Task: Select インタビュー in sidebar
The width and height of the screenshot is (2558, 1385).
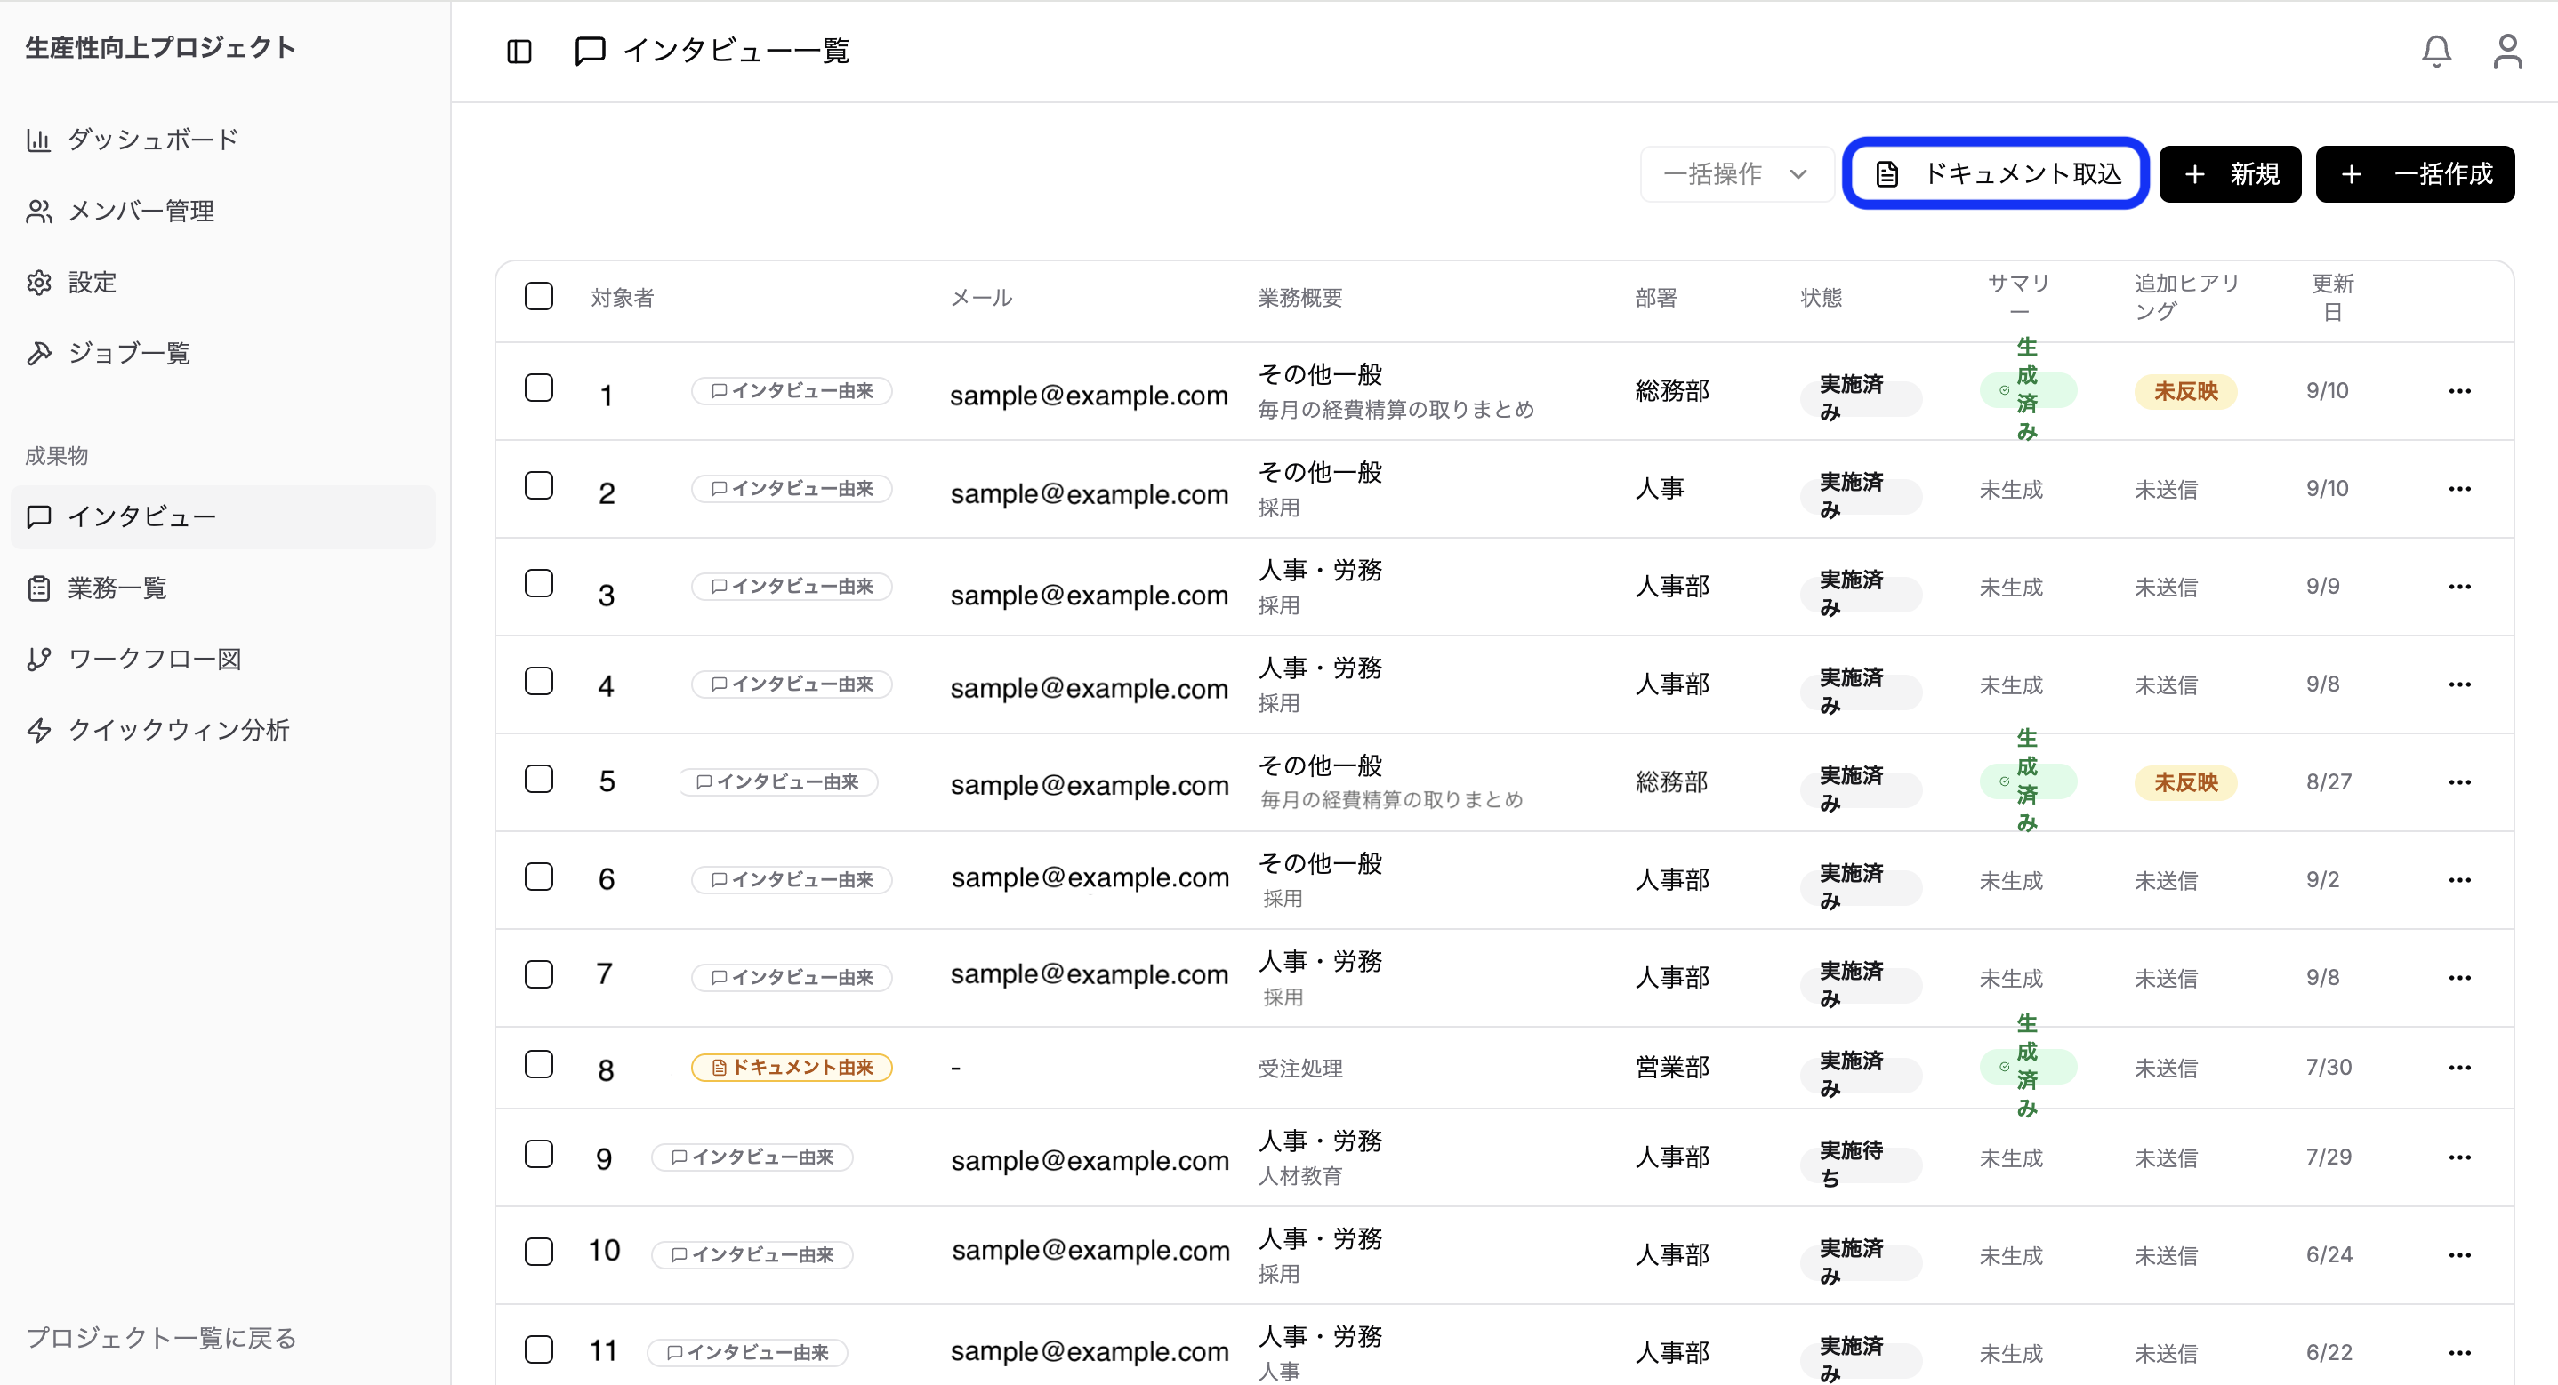Action: click(x=222, y=516)
